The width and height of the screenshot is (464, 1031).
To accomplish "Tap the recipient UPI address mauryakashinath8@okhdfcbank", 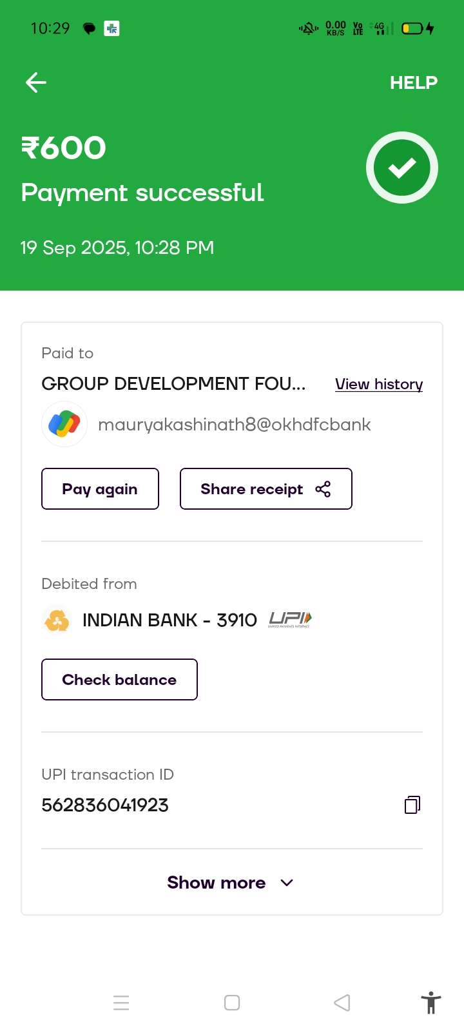I will pyautogui.click(x=235, y=425).
